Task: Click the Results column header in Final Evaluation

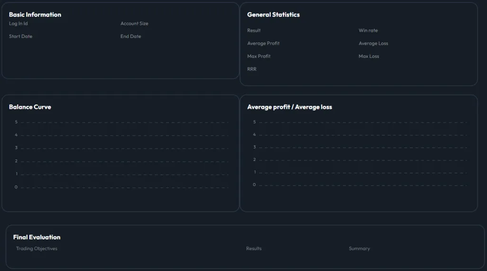Action: 253,249
